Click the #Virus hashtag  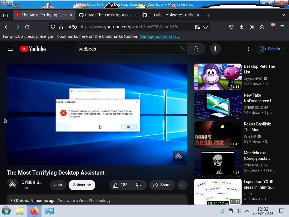click(x=82, y=201)
